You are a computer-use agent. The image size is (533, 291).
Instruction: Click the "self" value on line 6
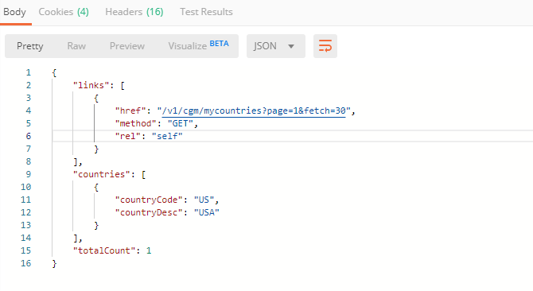click(167, 136)
